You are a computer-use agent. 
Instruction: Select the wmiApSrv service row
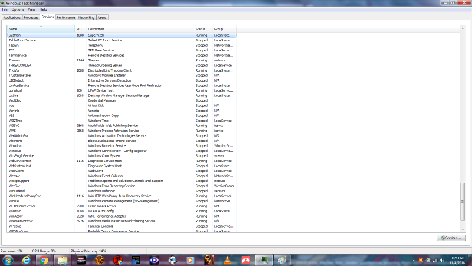[122, 216]
